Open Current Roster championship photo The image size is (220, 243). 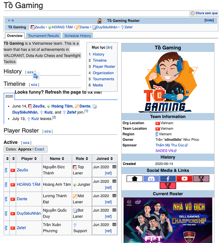click(168, 220)
